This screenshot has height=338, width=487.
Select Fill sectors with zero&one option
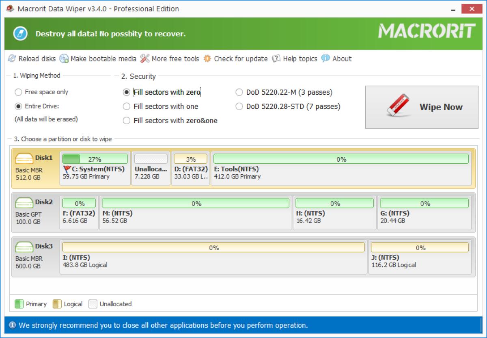[x=127, y=121]
